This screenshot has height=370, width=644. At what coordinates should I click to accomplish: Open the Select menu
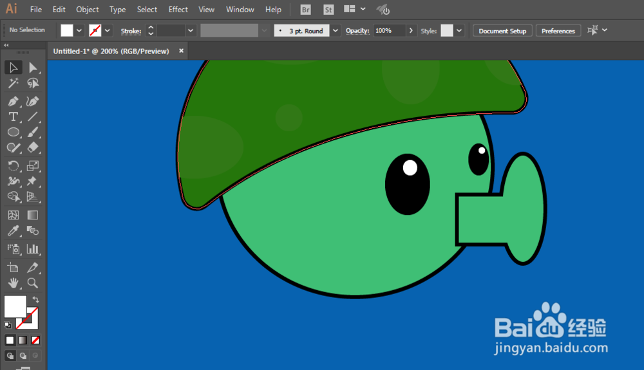point(147,10)
